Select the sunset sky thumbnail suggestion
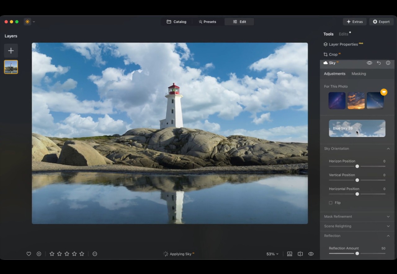The width and height of the screenshot is (397, 274). click(356, 101)
